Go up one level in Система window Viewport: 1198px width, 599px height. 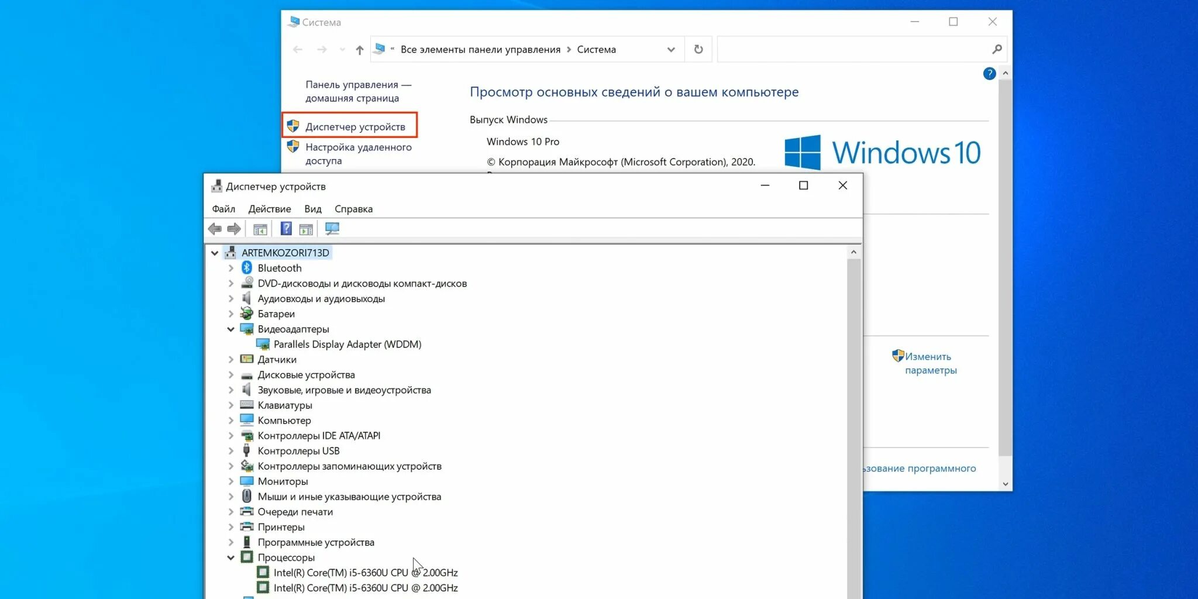360,50
